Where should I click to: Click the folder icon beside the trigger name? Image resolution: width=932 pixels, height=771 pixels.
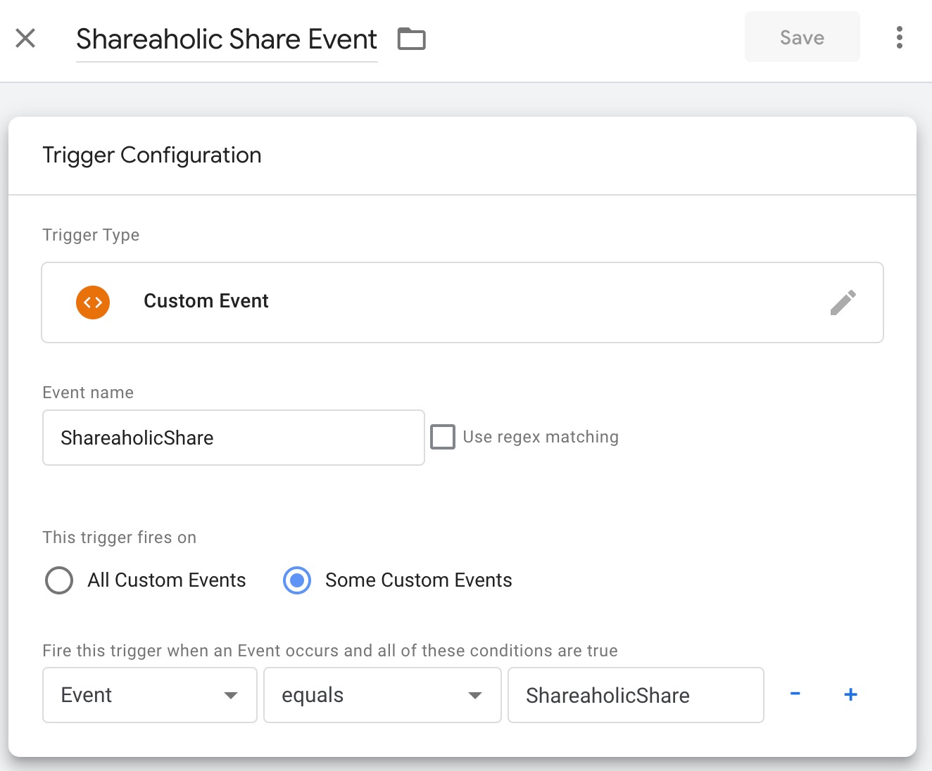pyautogui.click(x=412, y=39)
